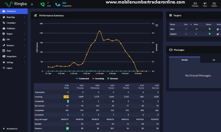Screen dimensions: 221x132
Task: Go to Publishers in sidebar
Action: point(11,28)
